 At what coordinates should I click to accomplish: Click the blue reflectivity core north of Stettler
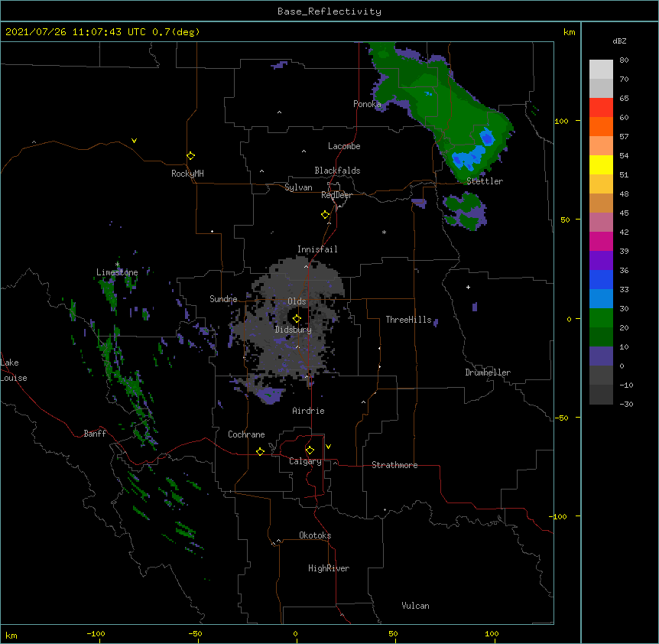467,157
